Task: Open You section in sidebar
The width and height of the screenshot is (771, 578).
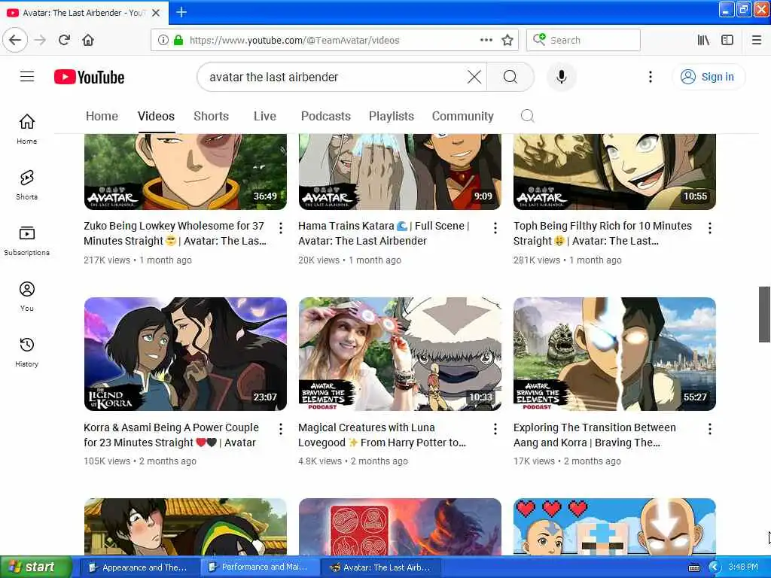Action: tap(27, 296)
